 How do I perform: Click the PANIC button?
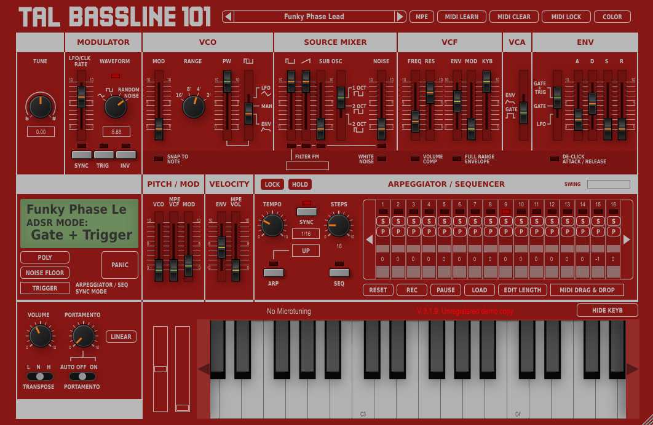120,265
